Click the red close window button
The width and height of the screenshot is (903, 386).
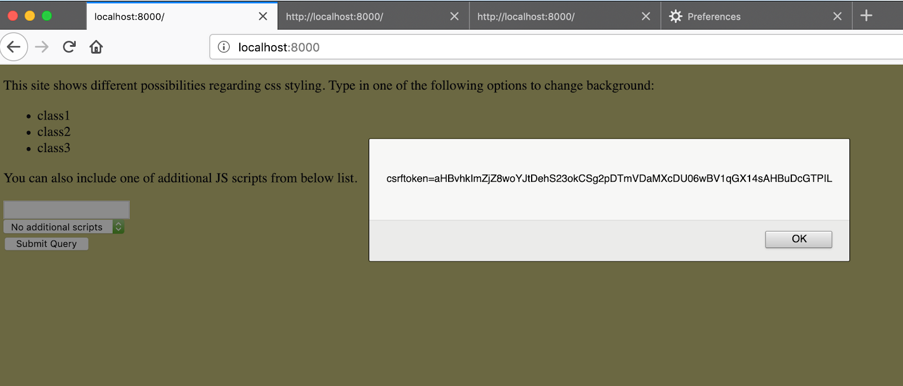[13, 16]
